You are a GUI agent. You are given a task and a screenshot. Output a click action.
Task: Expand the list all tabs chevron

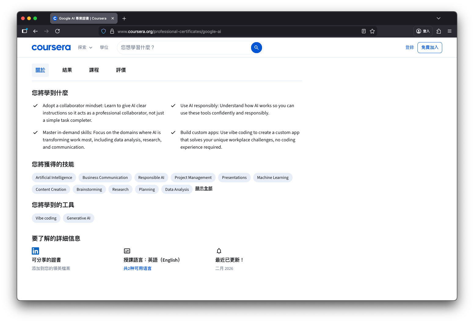(x=439, y=18)
